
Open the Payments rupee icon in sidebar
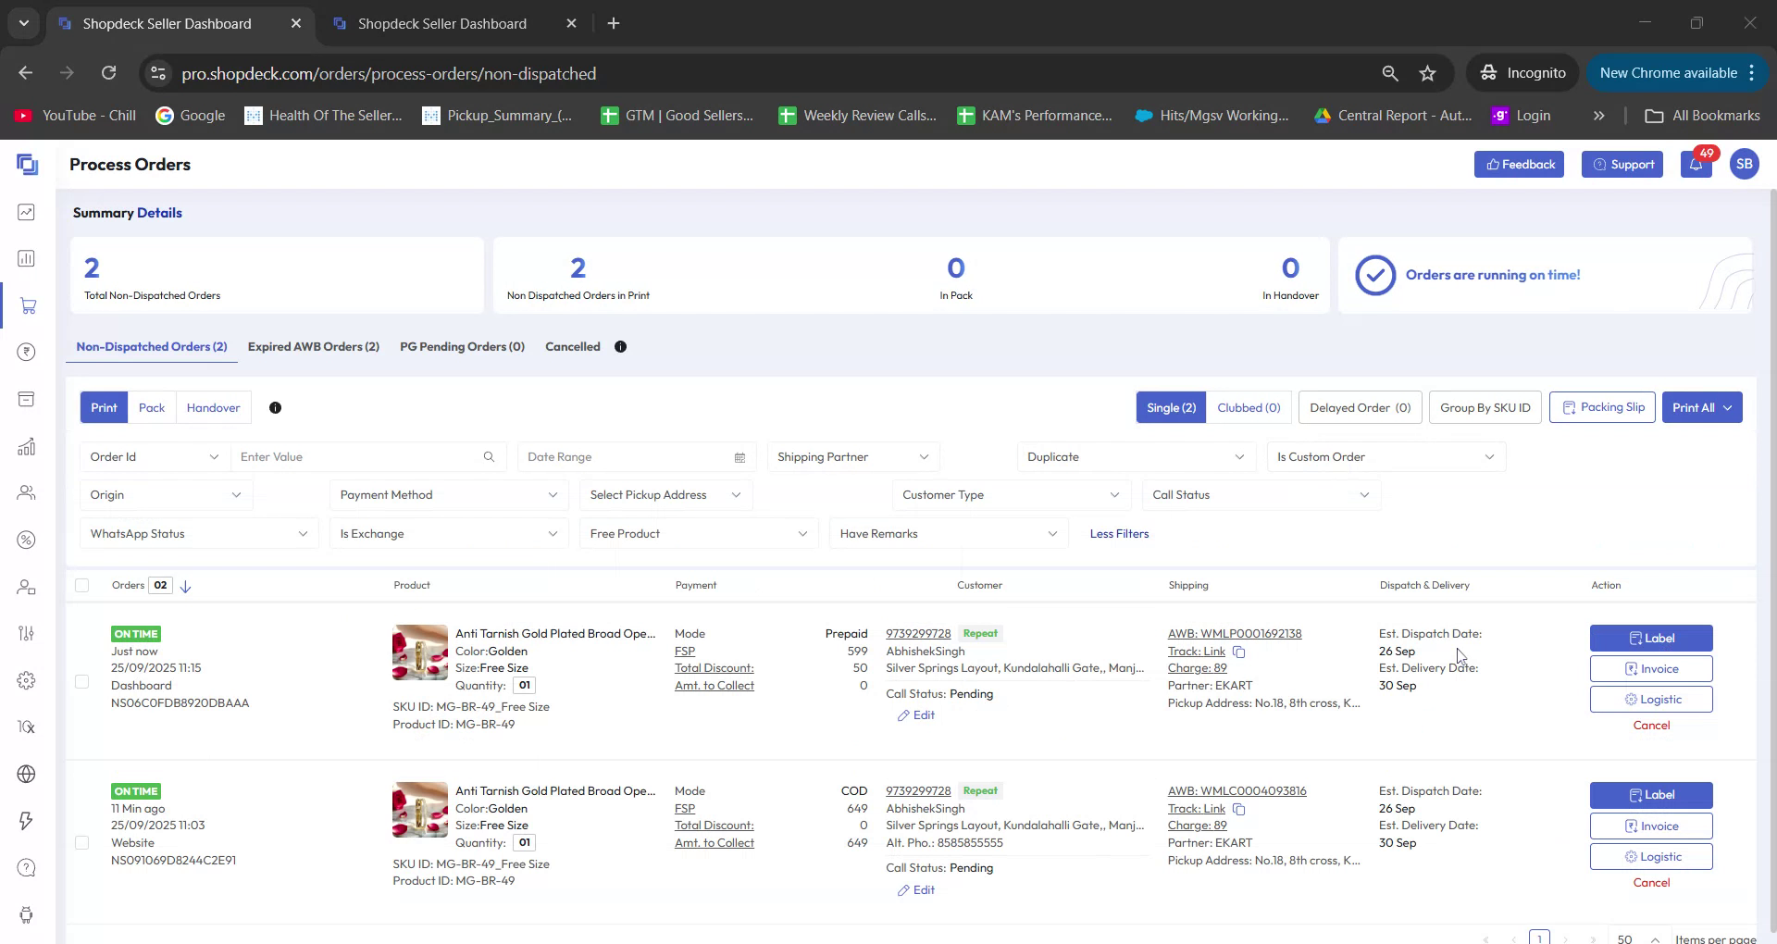tap(27, 352)
